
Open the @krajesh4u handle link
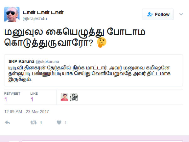[x=35, y=19]
